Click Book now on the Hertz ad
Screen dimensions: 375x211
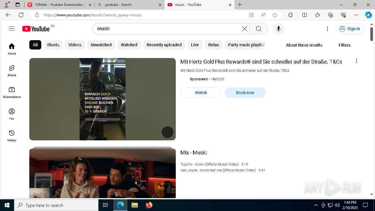click(245, 93)
